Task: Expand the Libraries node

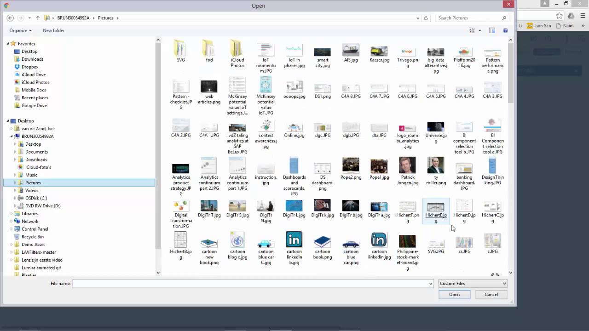Action: click(x=12, y=213)
